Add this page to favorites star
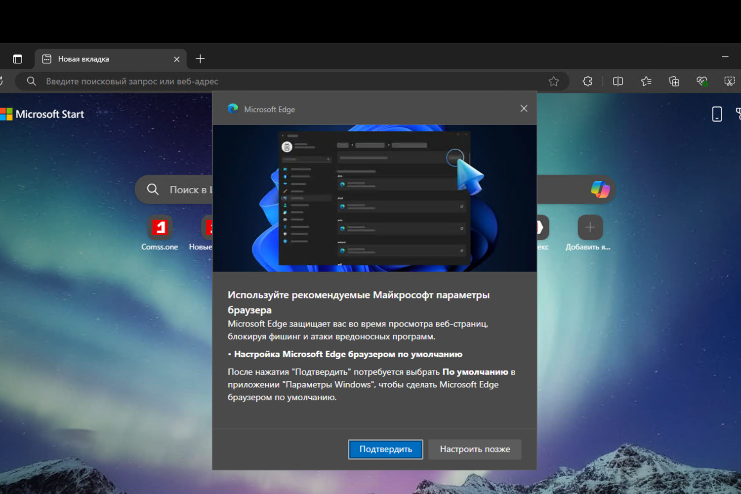741x494 pixels. 554,82
